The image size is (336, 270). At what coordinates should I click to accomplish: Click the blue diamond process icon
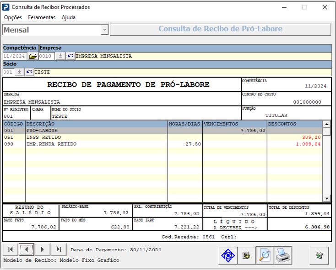(x=228, y=255)
